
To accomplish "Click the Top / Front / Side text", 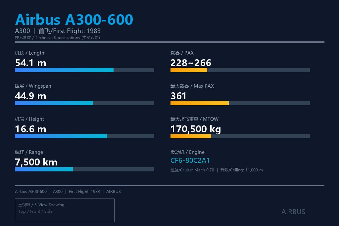I will [x=35, y=211].
